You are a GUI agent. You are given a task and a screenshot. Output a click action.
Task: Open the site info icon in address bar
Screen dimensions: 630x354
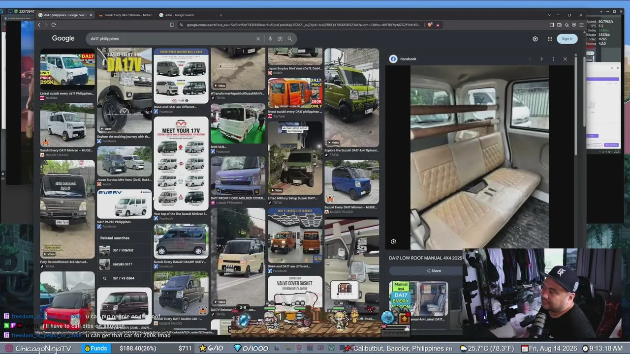[x=182, y=25]
